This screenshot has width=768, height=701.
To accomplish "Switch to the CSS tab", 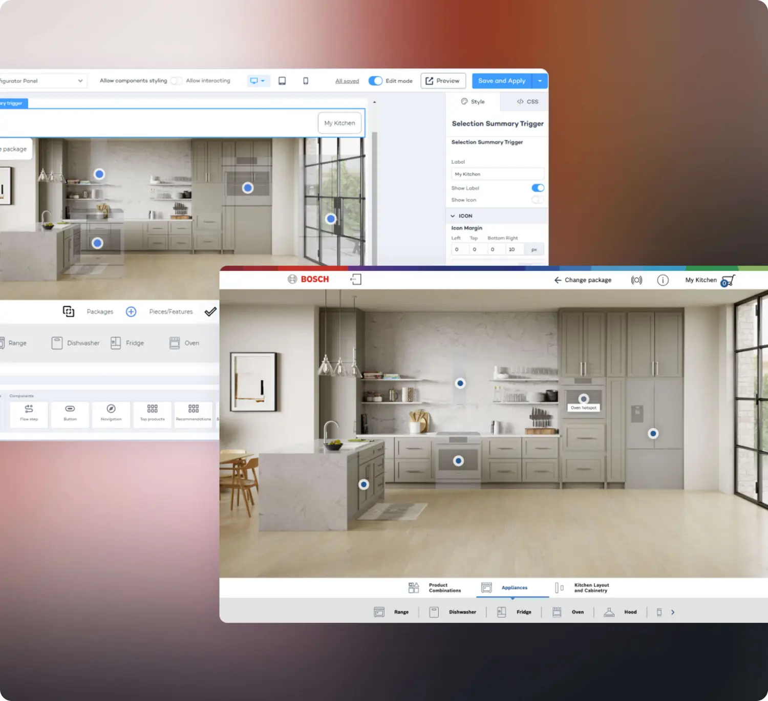I will [x=527, y=101].
